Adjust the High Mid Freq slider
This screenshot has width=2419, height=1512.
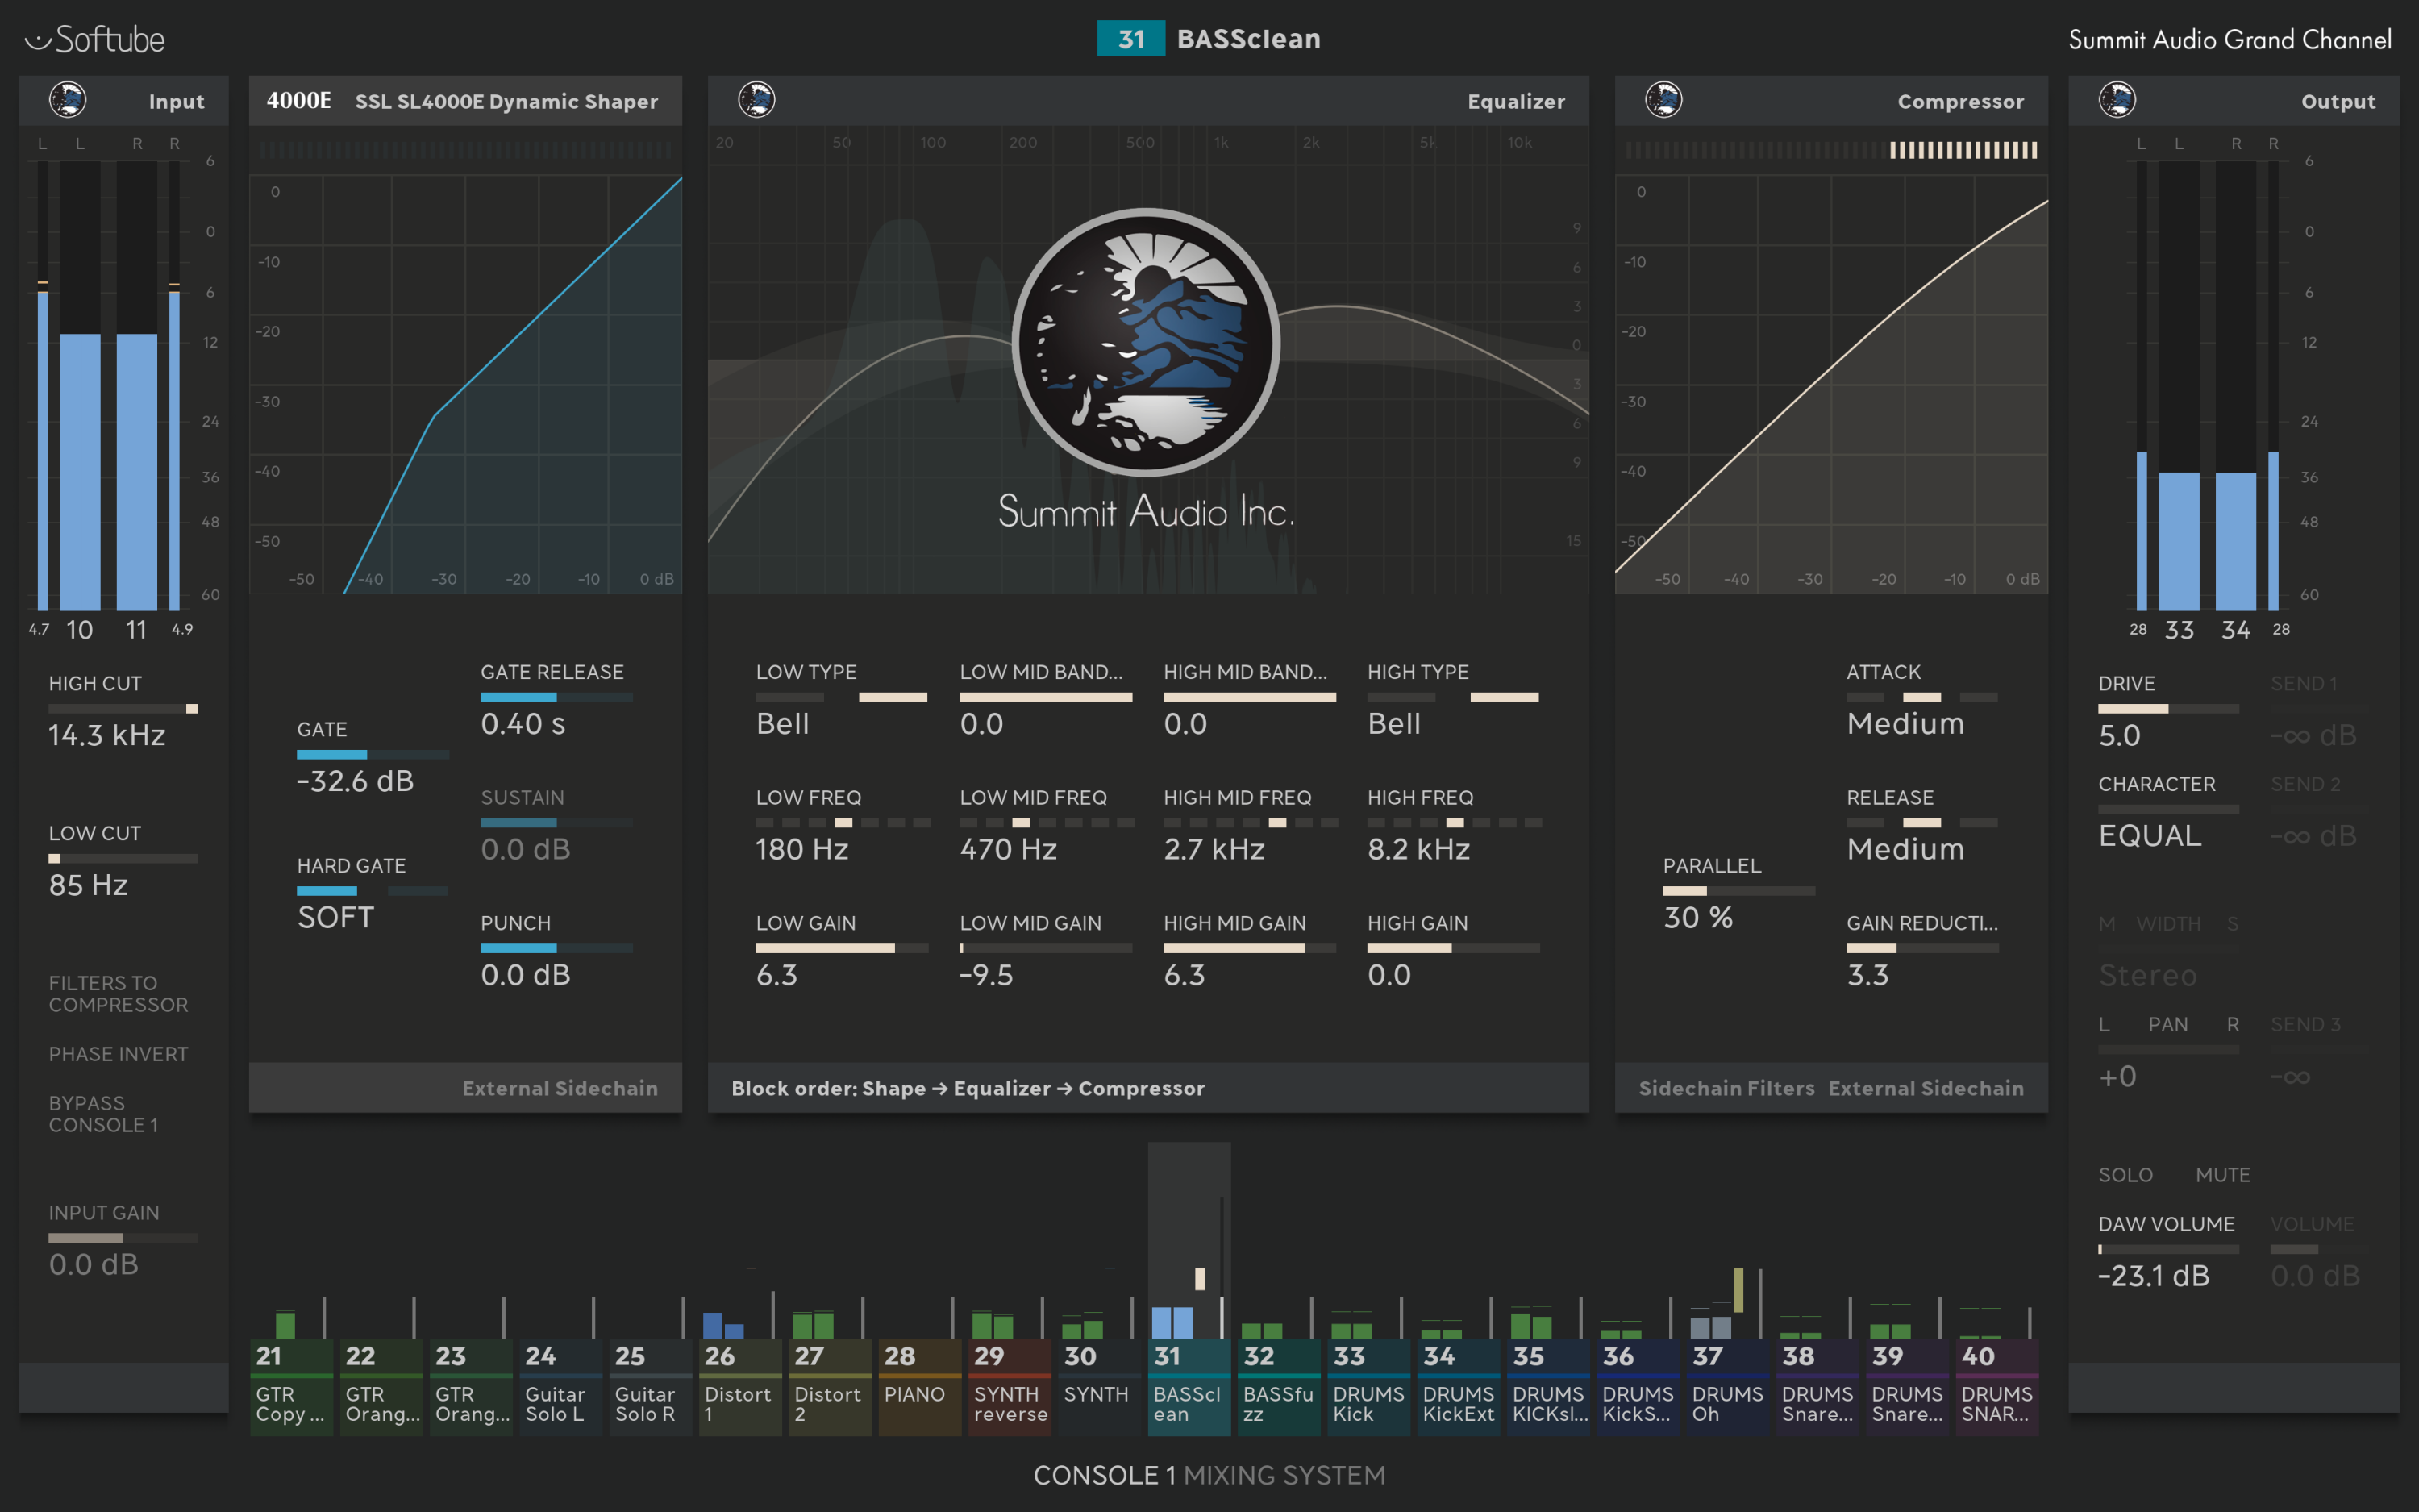coord(1250,823)
